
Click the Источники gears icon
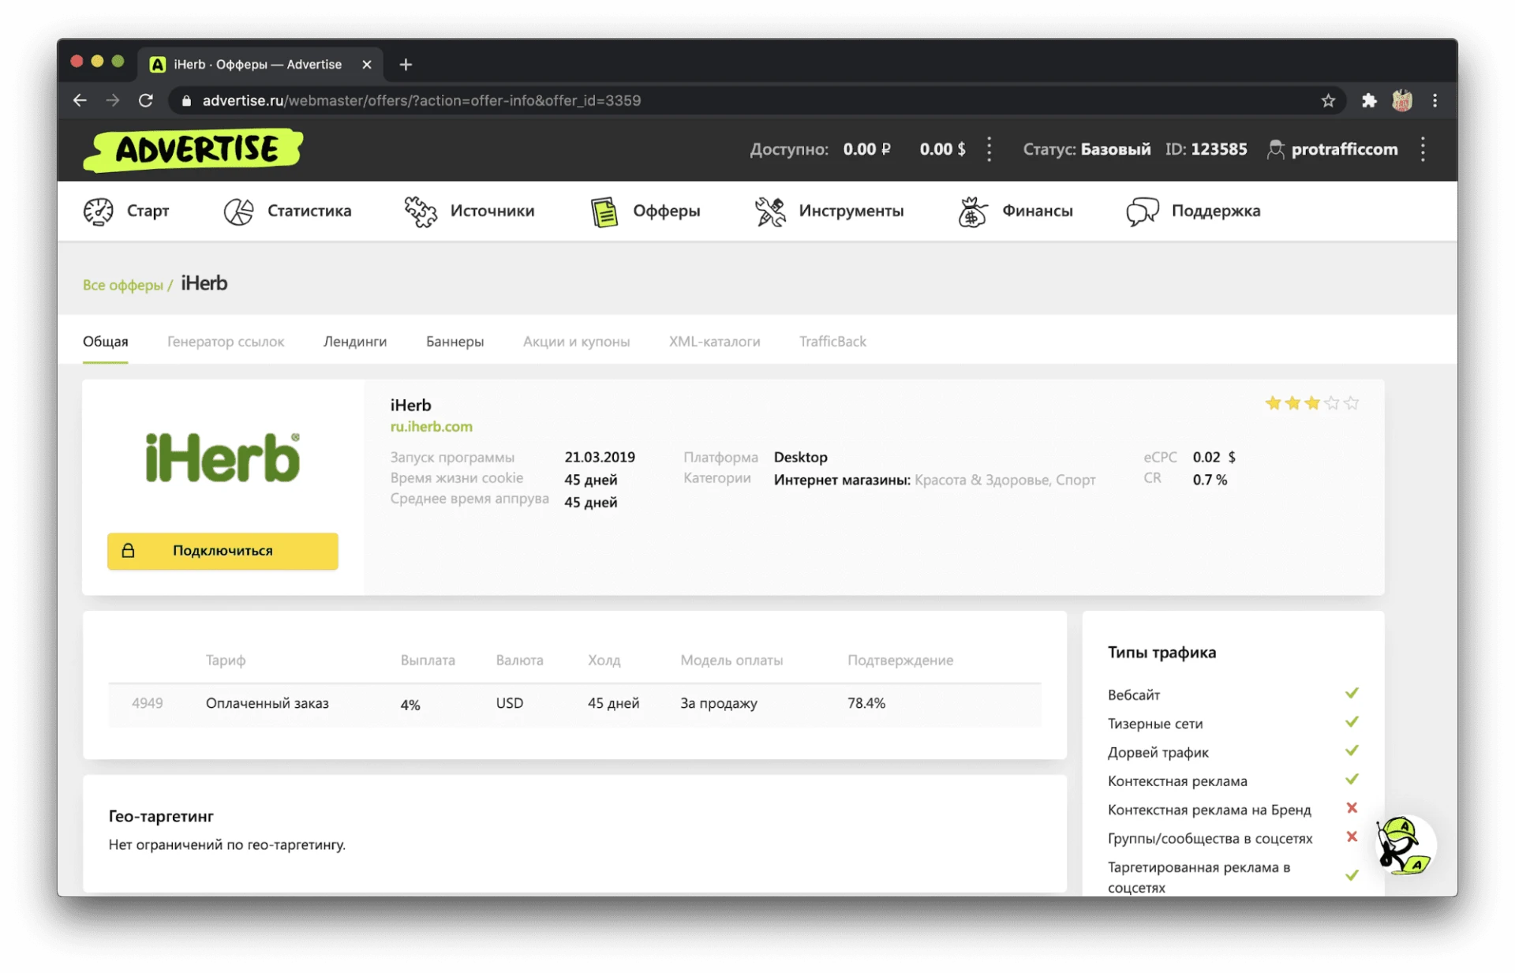[x=421, y=211]
